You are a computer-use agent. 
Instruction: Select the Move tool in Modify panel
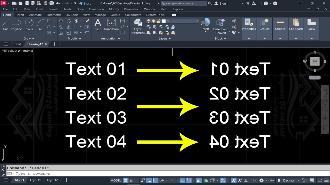pyautogui.click(x=61, y=21)
